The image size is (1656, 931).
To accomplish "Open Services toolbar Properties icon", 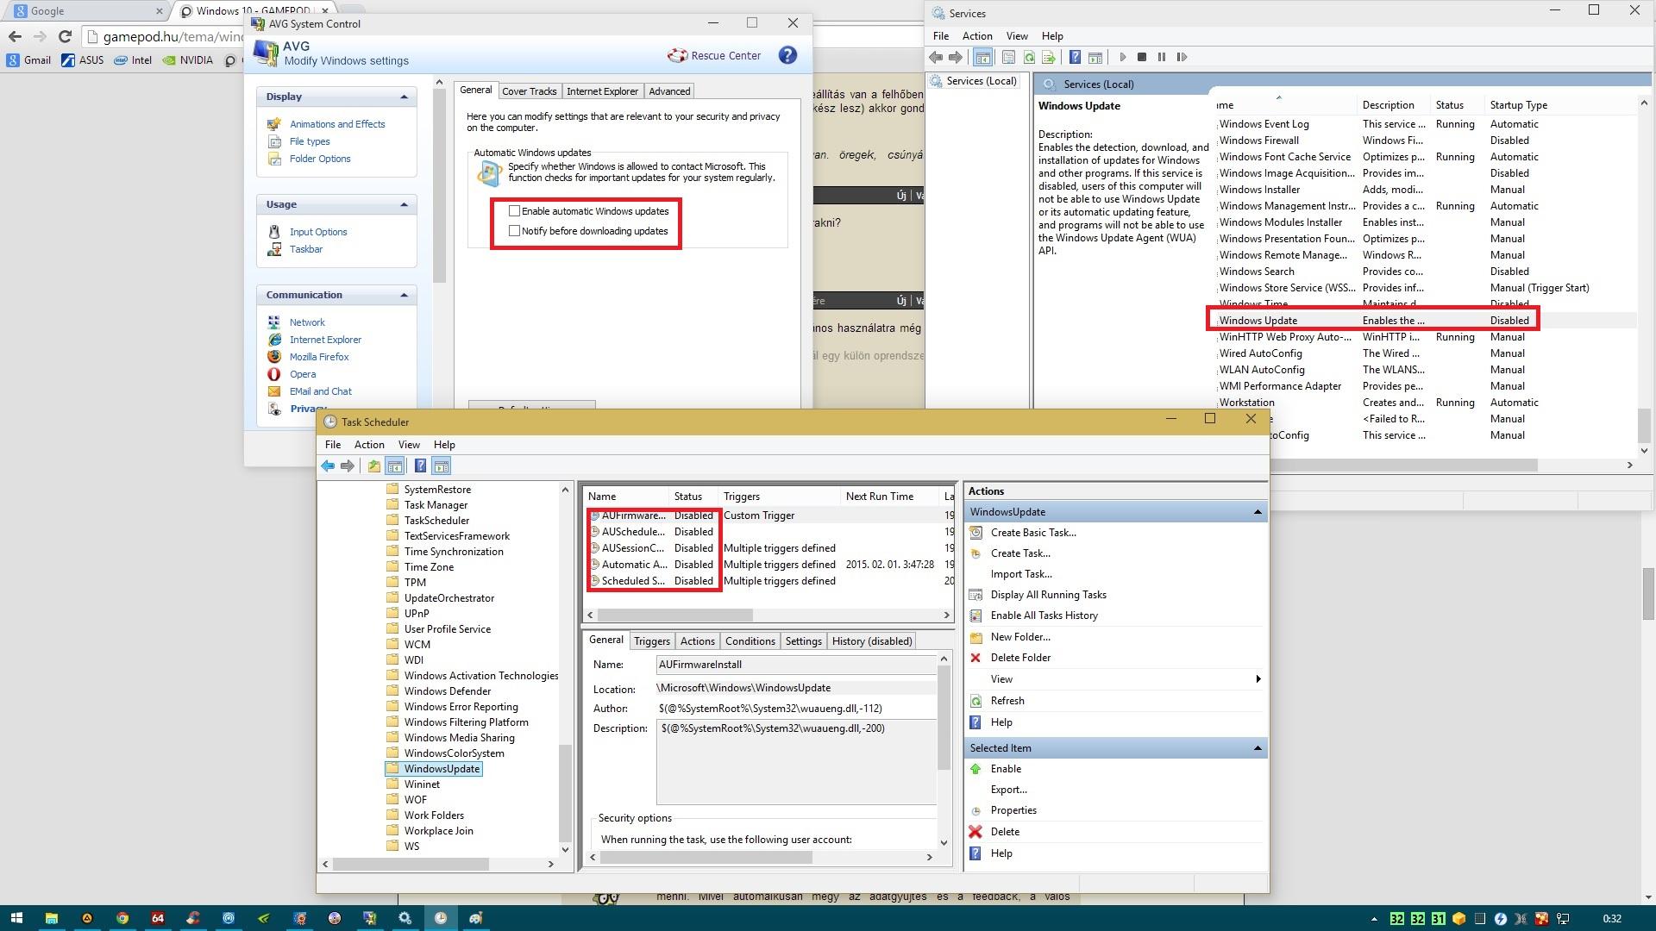I will coord(1008,58).
